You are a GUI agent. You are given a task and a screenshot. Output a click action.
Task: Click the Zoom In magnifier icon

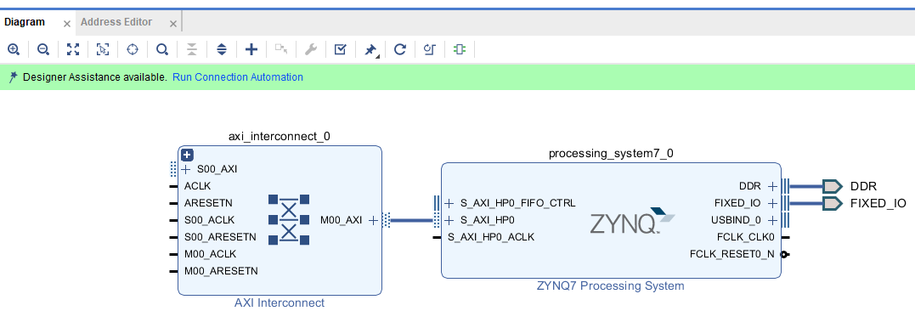(14, 49)
